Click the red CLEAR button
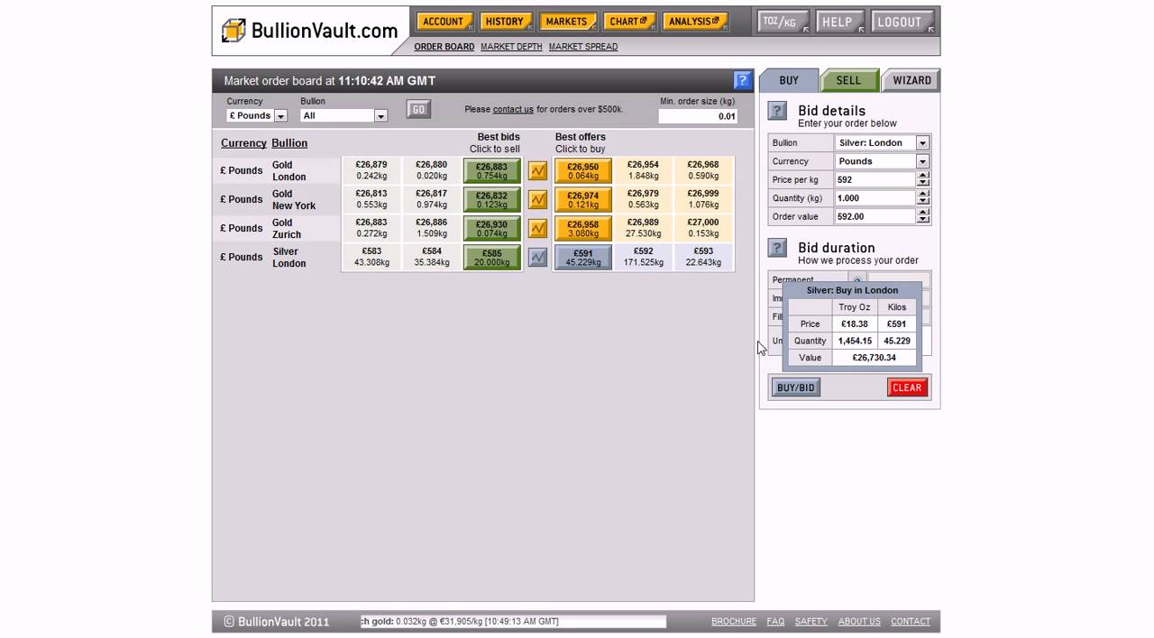The height and width of the screenshot is (638, 1154). (907, 387)
